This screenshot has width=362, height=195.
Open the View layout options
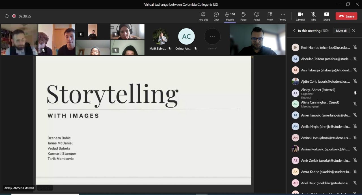(x=270, y=16)
